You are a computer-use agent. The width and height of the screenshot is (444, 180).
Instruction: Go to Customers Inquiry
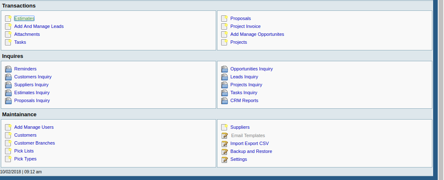coord(33,77)
